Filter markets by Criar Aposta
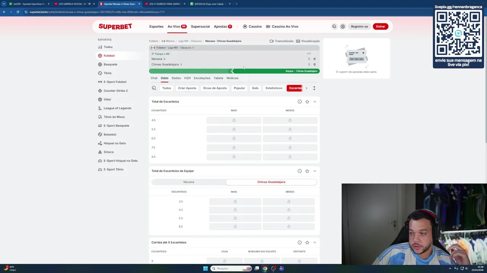This screenshot has width=487, height=273. (187, 88)
